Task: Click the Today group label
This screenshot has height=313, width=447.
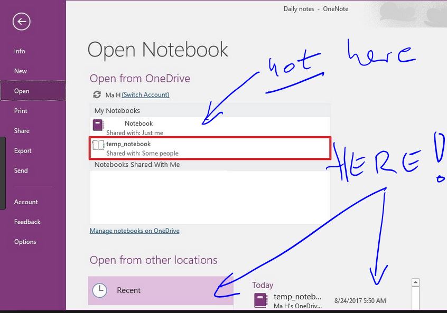Action: 263,285
